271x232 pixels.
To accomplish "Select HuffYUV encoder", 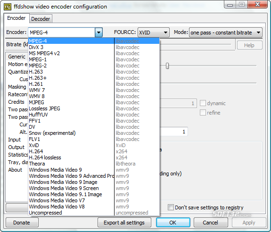I will coord(93,115).
